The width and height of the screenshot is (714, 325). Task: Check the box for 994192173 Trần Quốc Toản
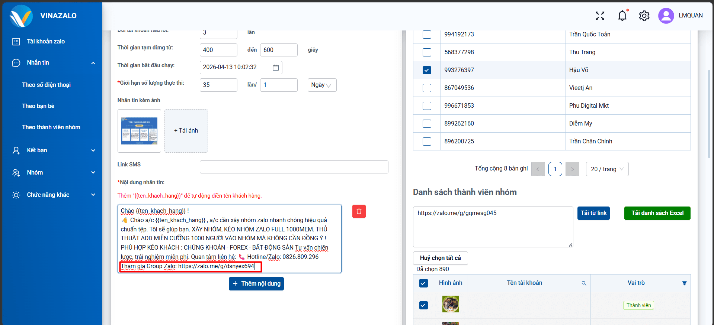pos(427,35)
